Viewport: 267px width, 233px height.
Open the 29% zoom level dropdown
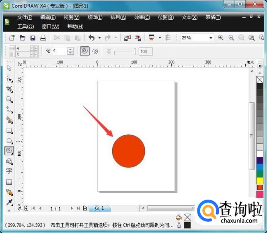(211, 38)
